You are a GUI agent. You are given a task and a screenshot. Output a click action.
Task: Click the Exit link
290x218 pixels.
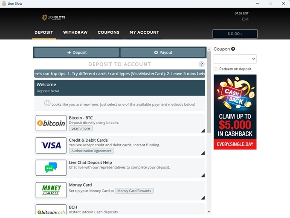coord(245,19)
